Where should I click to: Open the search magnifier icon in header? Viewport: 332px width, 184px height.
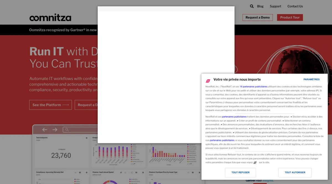pos(252,6)
